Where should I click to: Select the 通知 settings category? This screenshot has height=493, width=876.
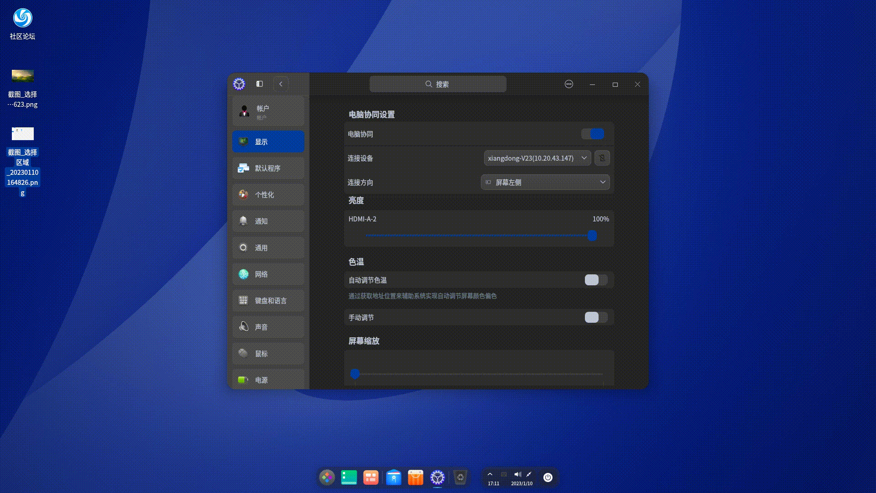coord(268,221)
